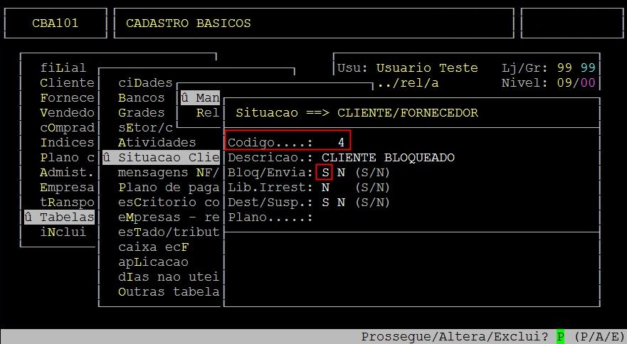Select caixa ecF entry
Image resolution: width=627 pixels, height=344 pixels.
tap(153, 247)
